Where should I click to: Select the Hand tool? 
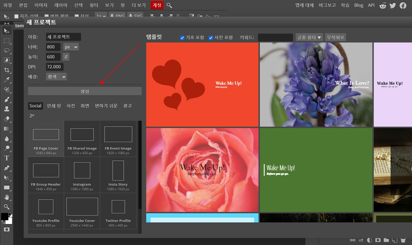7,197
